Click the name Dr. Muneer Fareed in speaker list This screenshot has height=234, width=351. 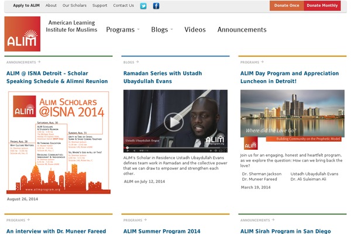pyautogui.click(x=259, y=179)
